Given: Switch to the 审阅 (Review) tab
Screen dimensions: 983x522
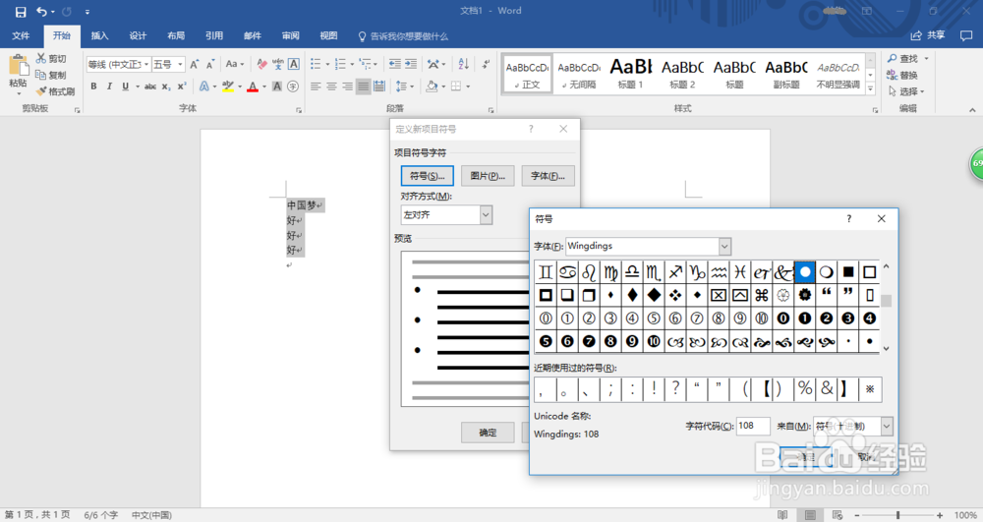Looking at the screenshot, I should (291, 35).
